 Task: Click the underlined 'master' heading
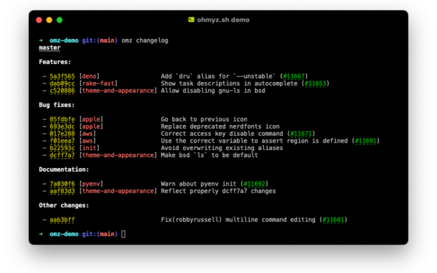[x=50, y=48]
